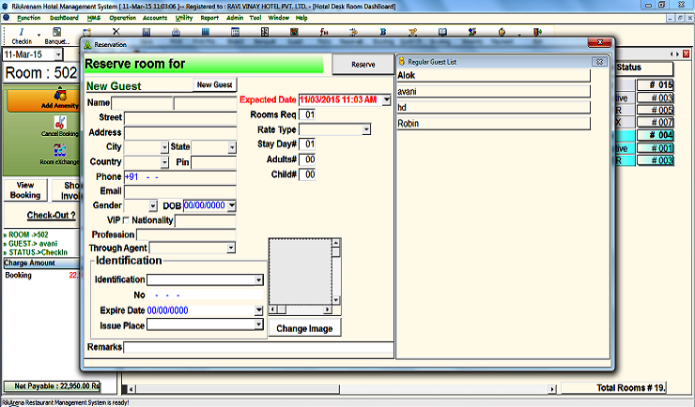695x407 pixels.
Task: Click the image preview horizontal scrollbar
Action: click(x=303, y=309)
